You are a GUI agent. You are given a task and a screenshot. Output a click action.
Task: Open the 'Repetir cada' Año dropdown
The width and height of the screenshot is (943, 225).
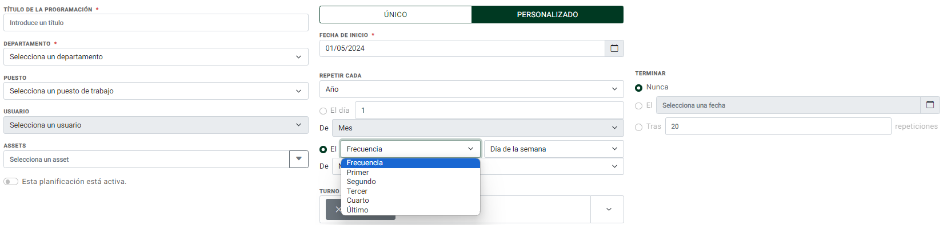pyautogui.click(x=471, y=89)
